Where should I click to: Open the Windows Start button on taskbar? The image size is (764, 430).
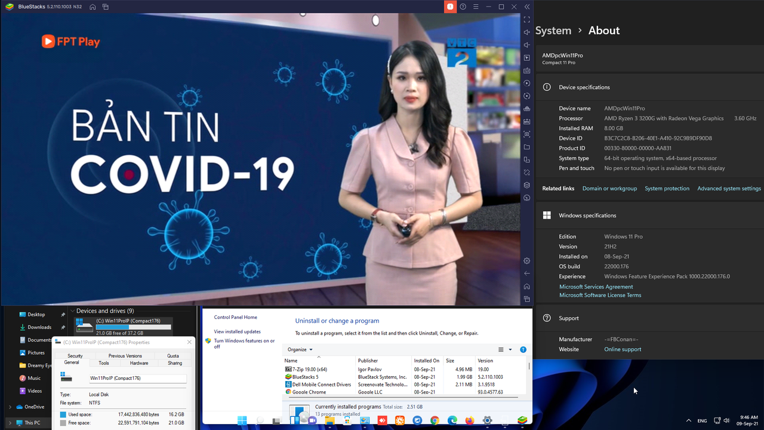242,420
